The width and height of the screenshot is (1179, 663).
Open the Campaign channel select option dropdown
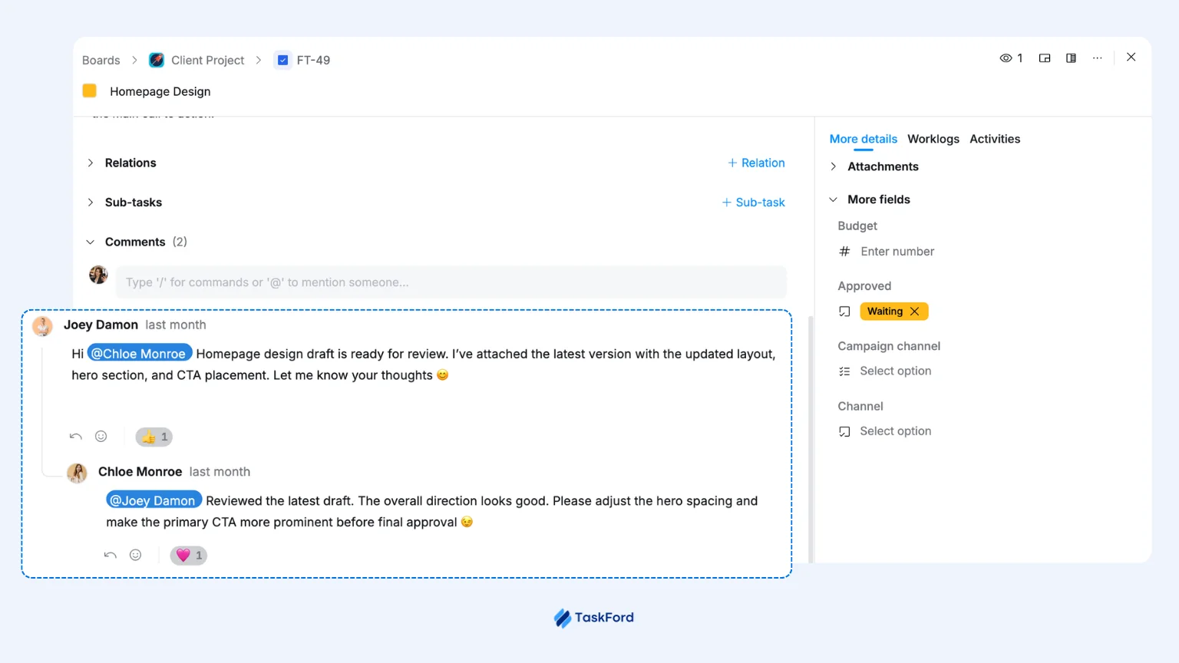point(895,371)
